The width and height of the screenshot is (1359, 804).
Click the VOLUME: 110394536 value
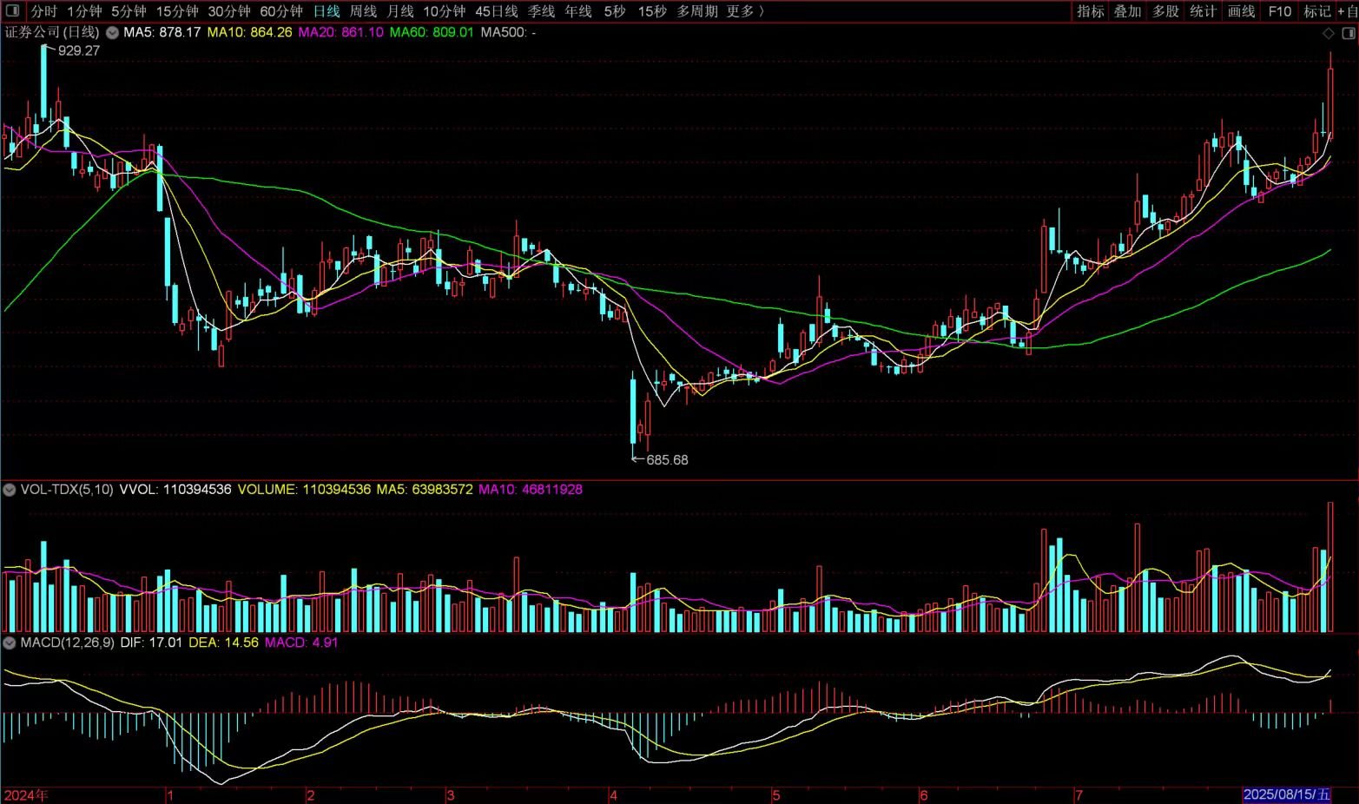click(304, 490)
